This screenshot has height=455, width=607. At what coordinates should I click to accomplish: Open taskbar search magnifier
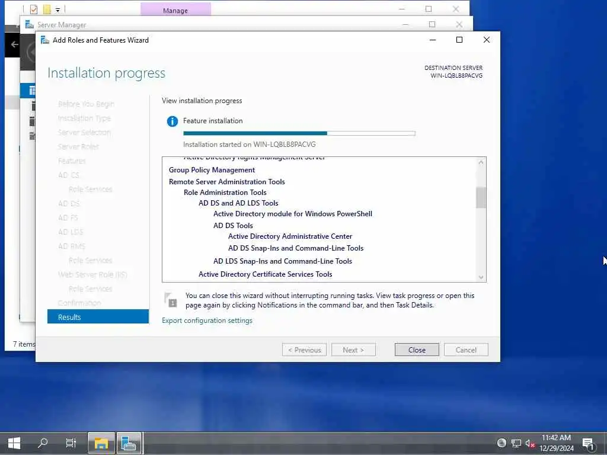coord(43,443)
